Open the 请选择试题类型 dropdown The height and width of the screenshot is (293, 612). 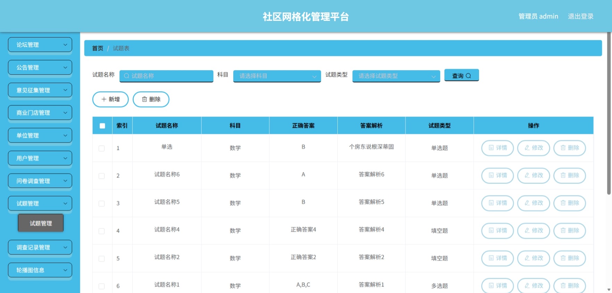pos(396,76)
